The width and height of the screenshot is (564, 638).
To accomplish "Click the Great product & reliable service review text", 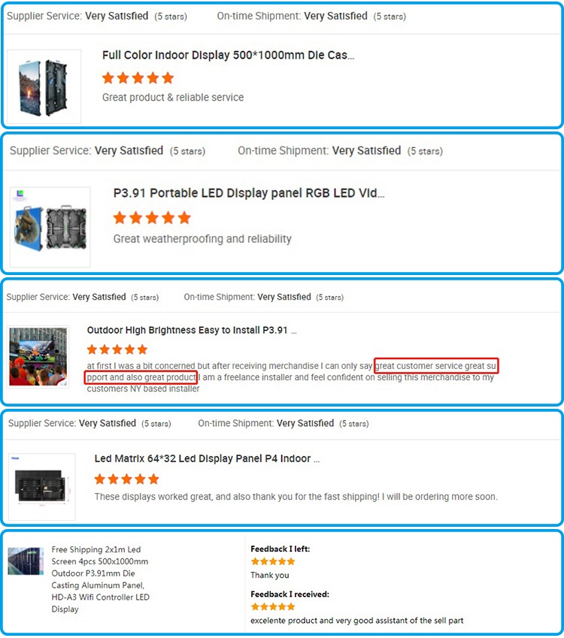I will pyautogui.click(x=173, y=97).
